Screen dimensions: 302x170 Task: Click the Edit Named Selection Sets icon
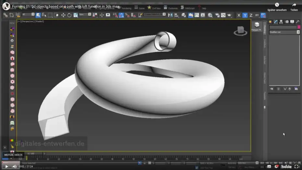click(x=140, y=15)
